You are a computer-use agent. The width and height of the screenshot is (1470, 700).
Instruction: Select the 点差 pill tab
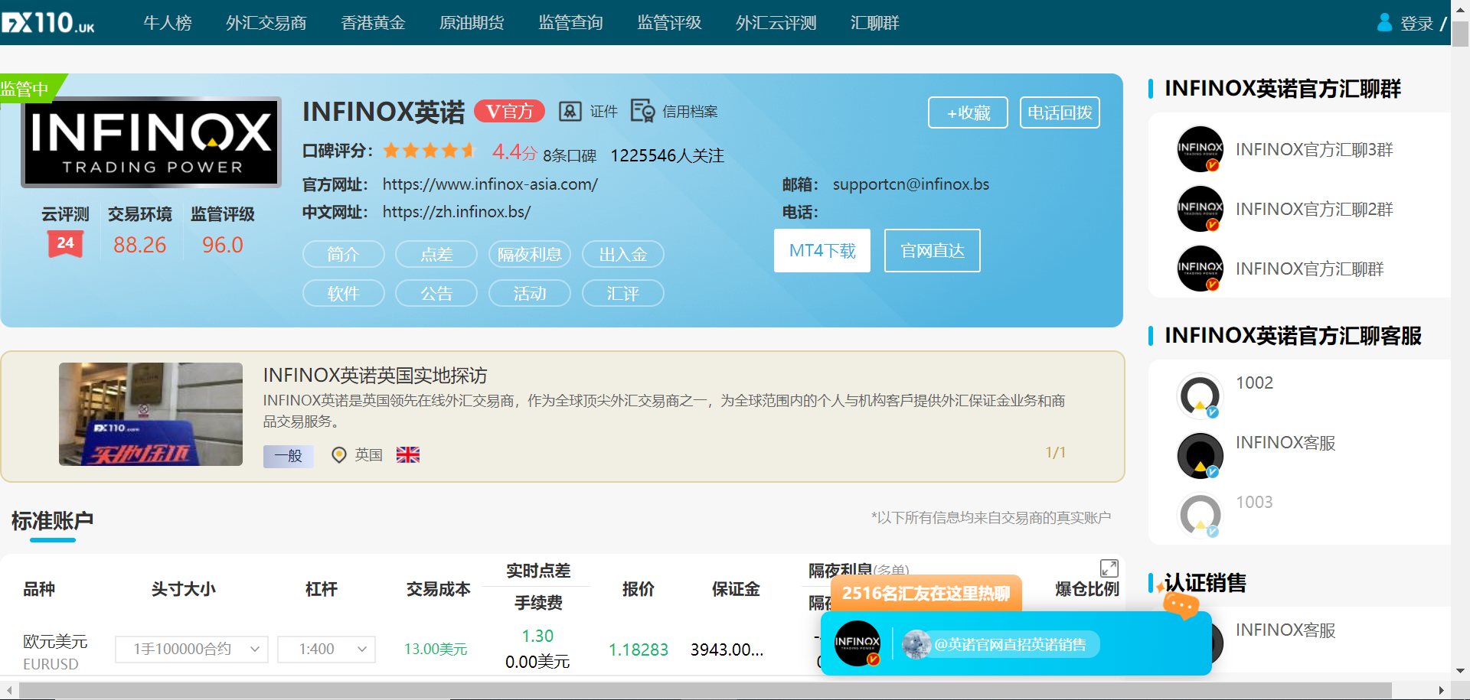(x=436, y=254)
